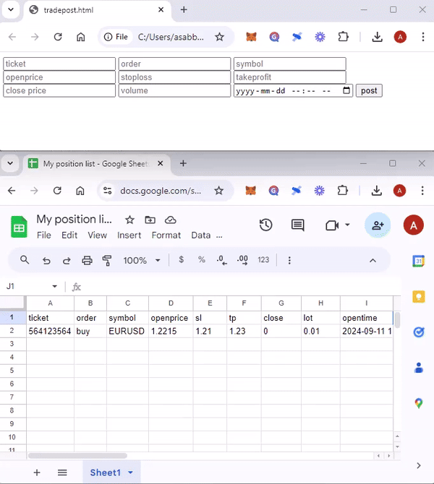Go back in Google Sheets window
434x484 pixels.
(x=12, y=191)
